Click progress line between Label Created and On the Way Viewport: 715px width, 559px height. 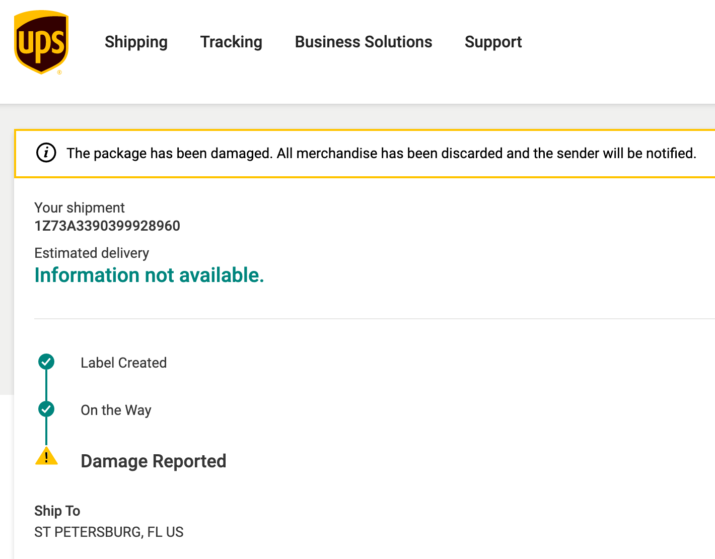click(46, 385)
